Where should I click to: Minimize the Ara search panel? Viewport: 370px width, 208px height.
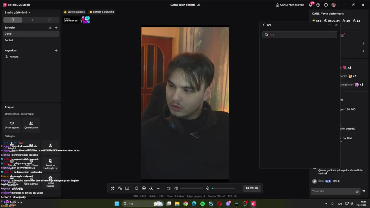point(330,25)
